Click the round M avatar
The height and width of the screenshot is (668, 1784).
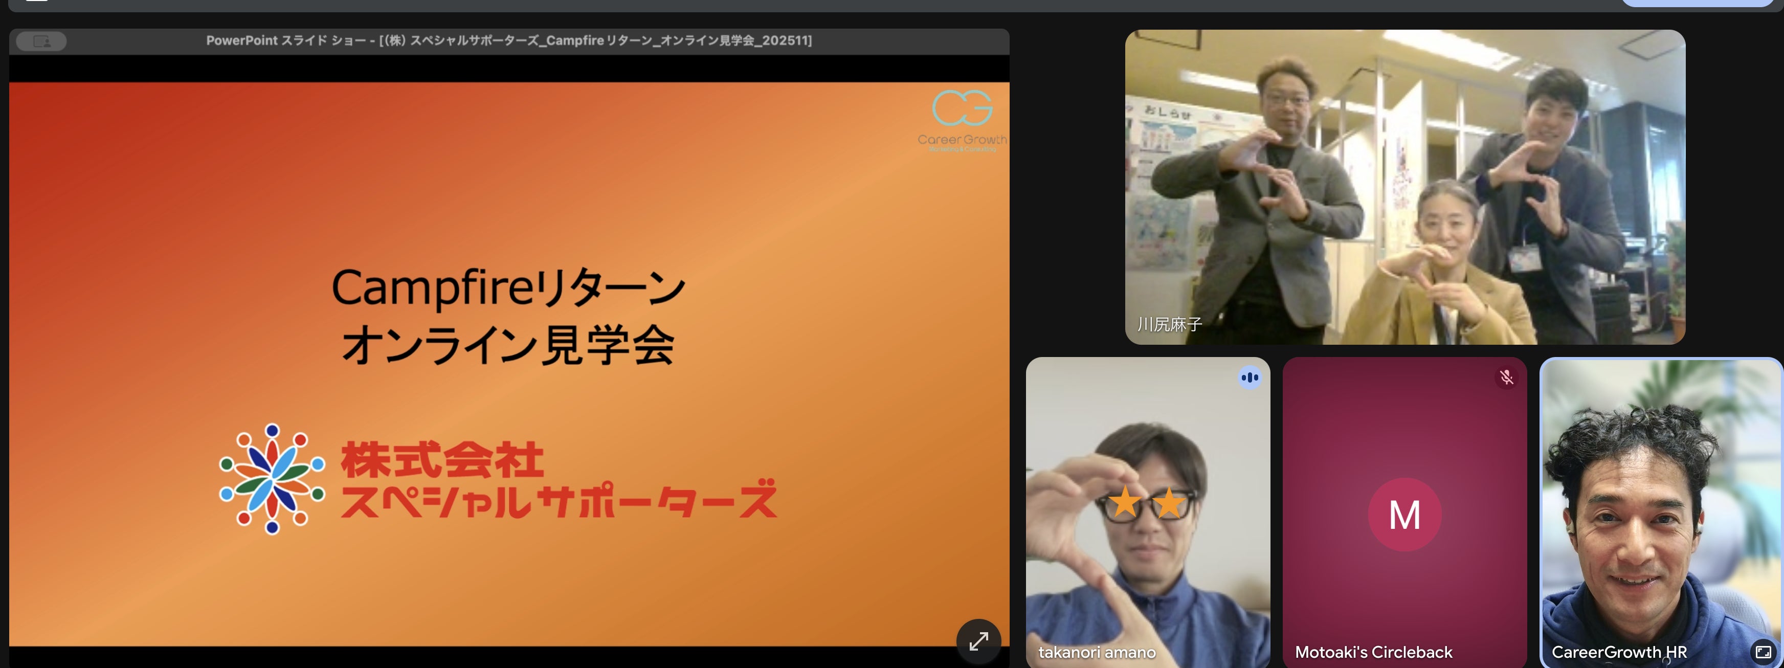(x=1404, y=515)
